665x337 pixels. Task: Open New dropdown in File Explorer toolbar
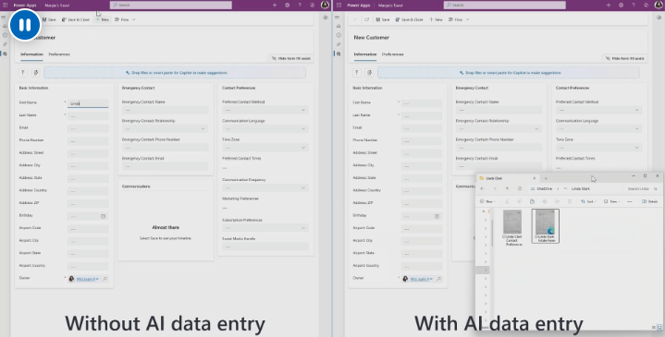click(488, 201)
